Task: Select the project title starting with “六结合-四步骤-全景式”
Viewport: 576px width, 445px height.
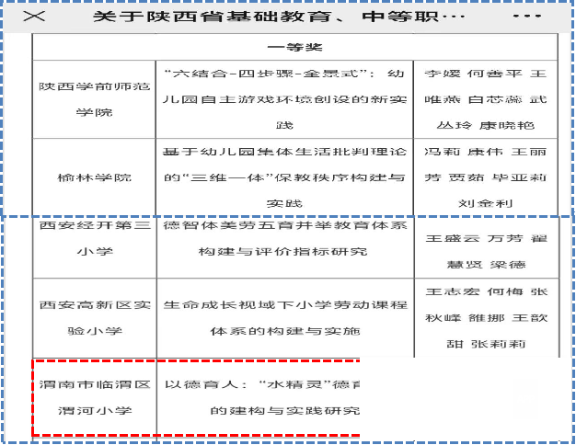Action: click(x=284, y=99)
